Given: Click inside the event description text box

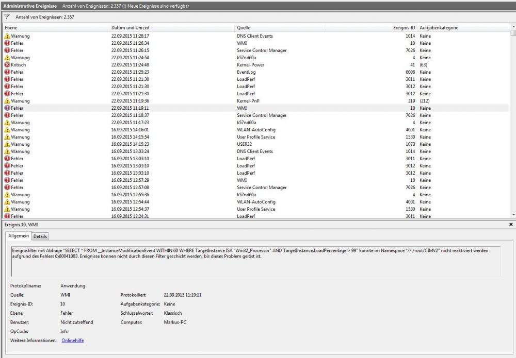Looking at the screenshot, I should [255, 261].
